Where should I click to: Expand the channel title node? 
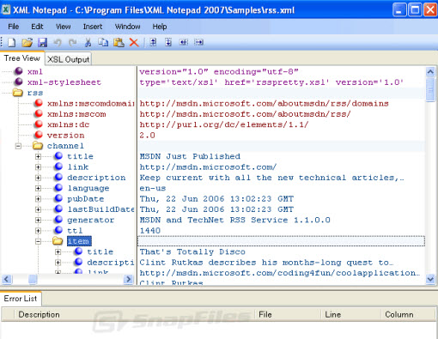38,156
